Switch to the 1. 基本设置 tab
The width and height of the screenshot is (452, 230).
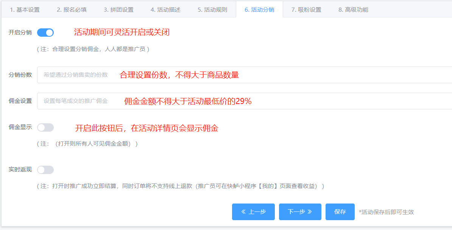(x=25, y=10)
